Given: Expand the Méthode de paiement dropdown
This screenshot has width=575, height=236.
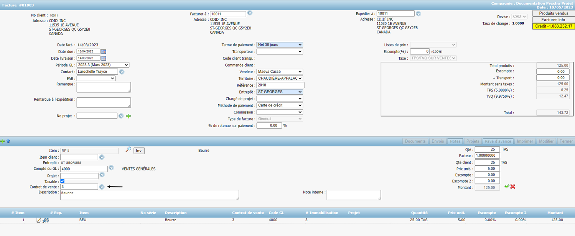Looking at the screenshot, I should 280,105.
